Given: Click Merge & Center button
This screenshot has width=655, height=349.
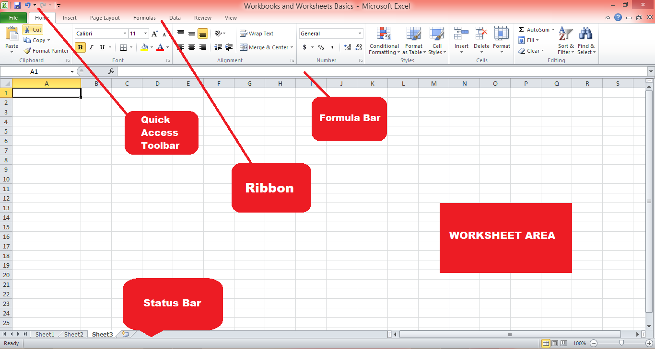Looking at the screenshot, I should 264,47.
